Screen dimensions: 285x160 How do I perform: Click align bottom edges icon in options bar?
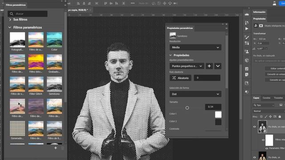tap(116, 3)
